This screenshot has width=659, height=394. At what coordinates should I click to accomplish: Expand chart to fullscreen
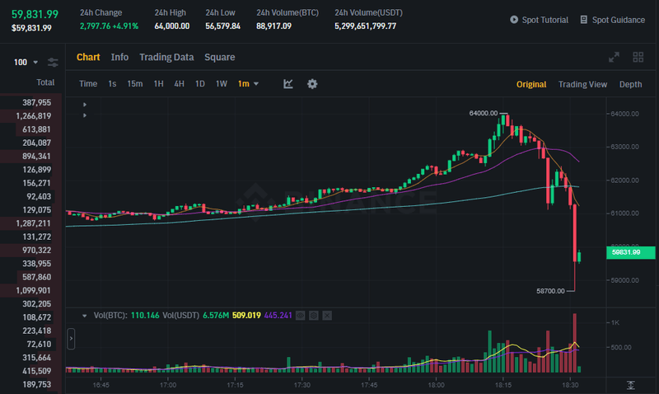[x=614, y=57]
